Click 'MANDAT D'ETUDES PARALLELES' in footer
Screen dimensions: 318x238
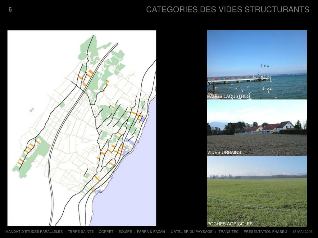coord(34,231)
